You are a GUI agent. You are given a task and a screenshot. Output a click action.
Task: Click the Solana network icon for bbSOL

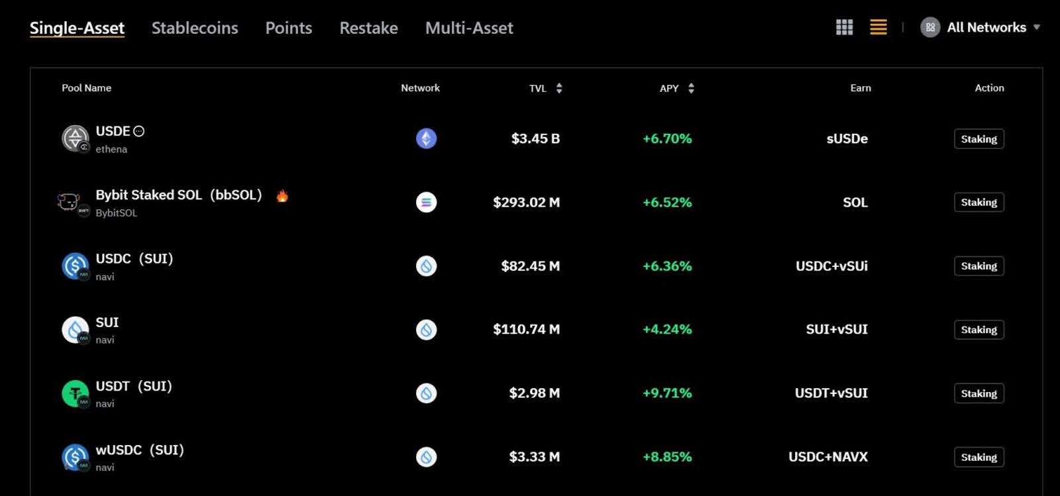[x=426, y=202]
